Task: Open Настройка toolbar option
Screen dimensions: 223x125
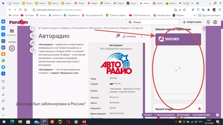Action: 183,115
